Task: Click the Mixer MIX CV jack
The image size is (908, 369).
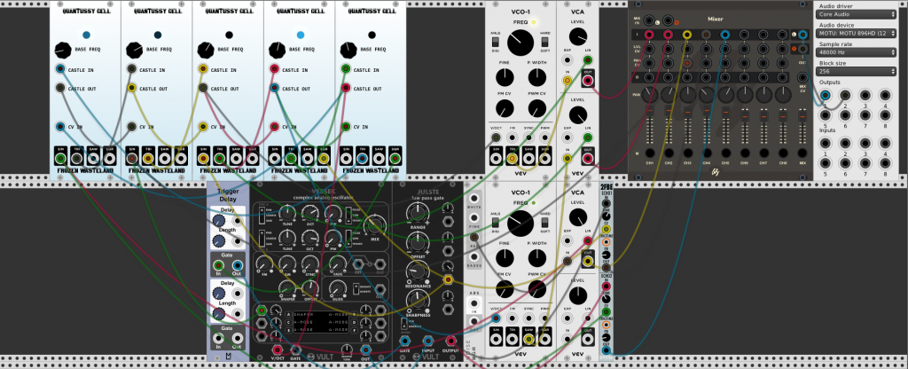Action: click(x=802, y=78)
